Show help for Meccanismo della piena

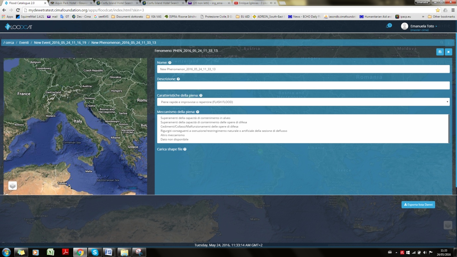tap(198, 112)
